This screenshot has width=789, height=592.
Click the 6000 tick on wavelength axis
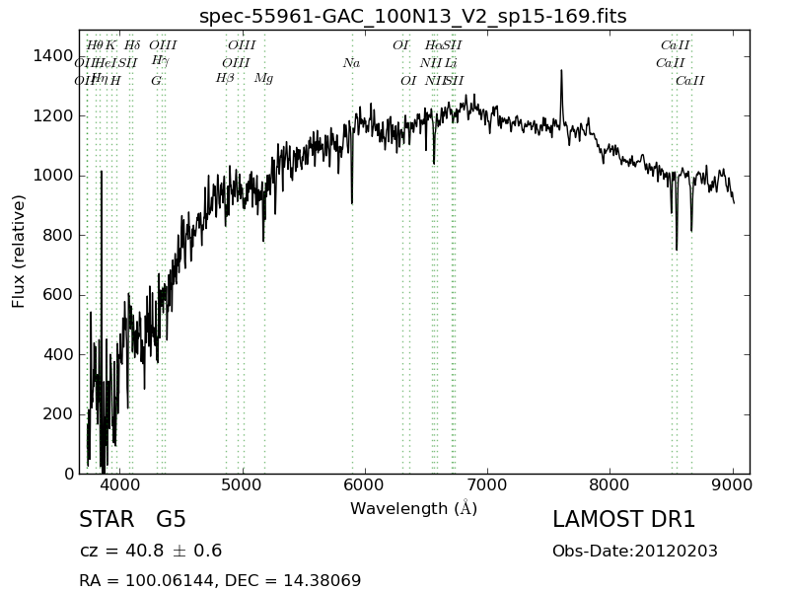coord(365,484)
